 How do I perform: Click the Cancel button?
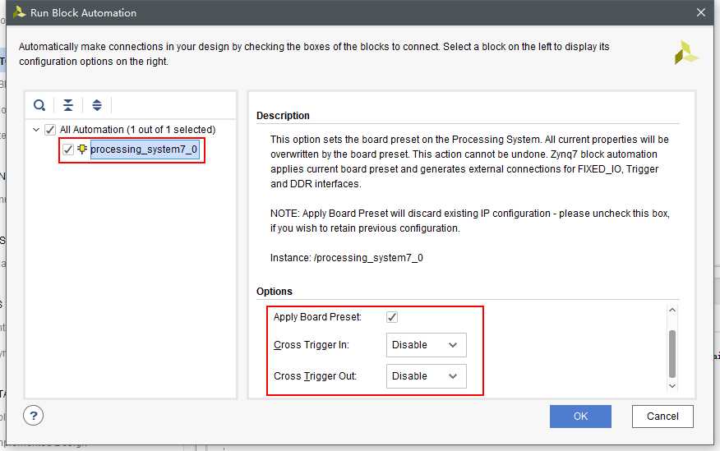[x=662, y=416]
